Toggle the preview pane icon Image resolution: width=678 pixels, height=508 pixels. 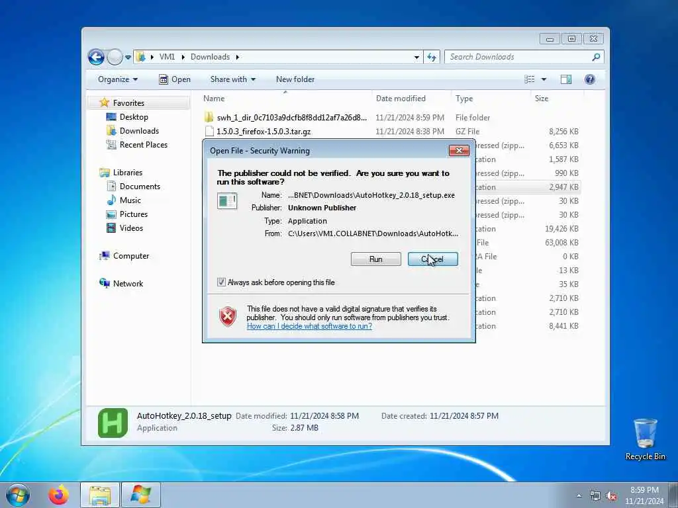[566, 79]
